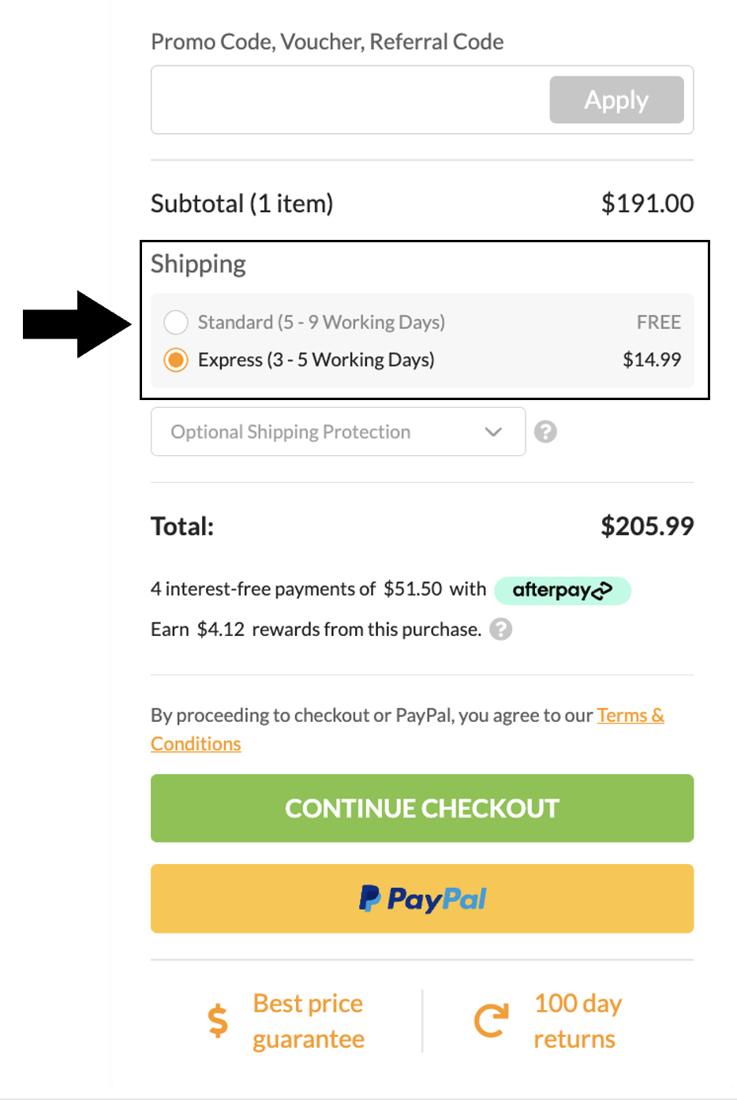Click the PayPal logo
This screenshot has width=737, height=1100.
click(422, 899)
